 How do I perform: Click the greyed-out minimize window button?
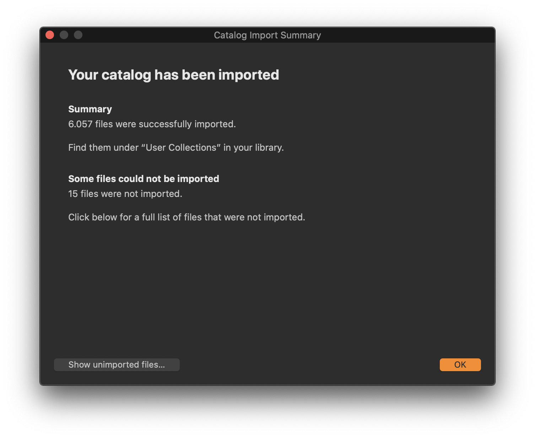[x=64, y=35]
